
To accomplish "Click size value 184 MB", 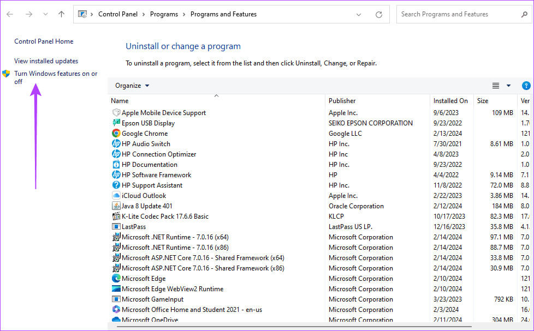I will coord(502,206).
